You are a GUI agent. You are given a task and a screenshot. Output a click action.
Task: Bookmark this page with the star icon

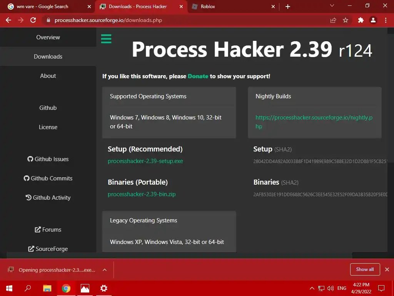coord(346,20)
